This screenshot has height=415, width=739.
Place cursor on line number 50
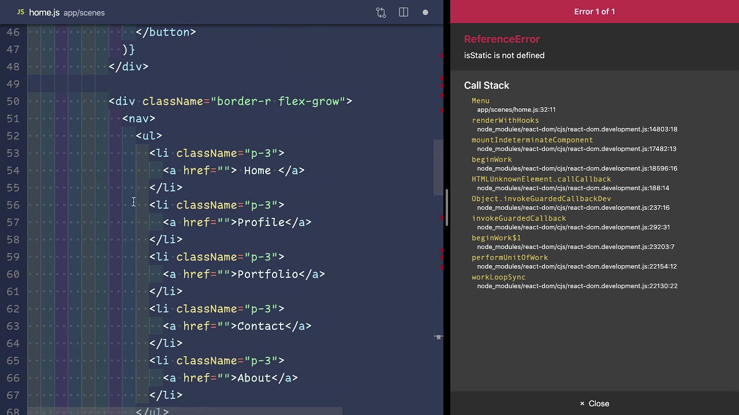pyautogui.click(x=13, y=101)
